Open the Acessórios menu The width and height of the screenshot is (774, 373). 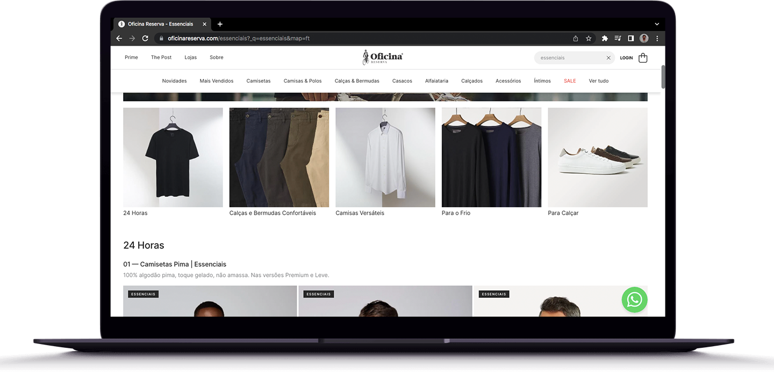tap(508, 81)
